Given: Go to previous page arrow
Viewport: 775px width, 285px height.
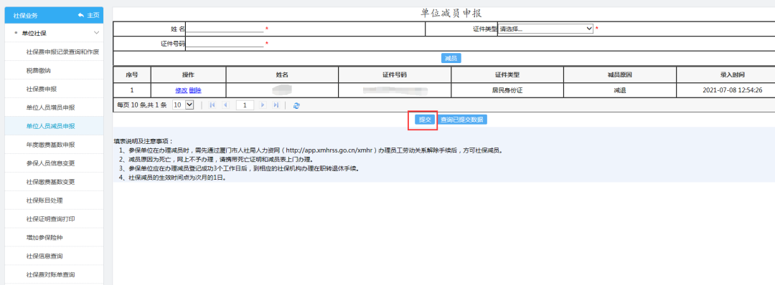Looking at the screenshot, I should (225, 105).
